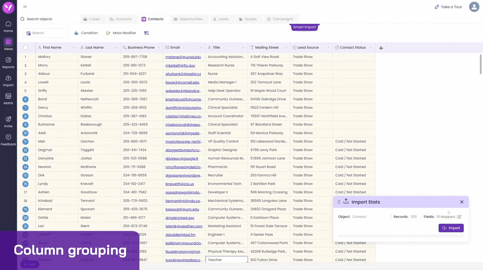This screenshot has width=483, height=270.
Task: Open mstaner0@ucsd.edu email link
Action: (x=183, y=57)
